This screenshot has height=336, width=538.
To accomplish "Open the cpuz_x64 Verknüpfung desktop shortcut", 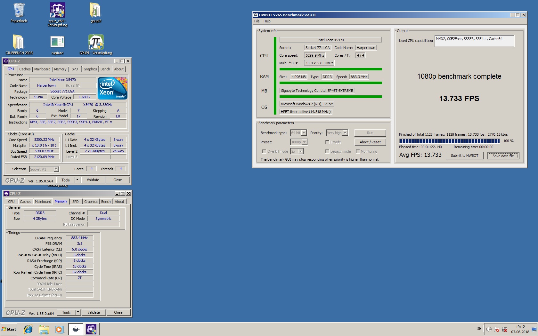I will [57, 14].
